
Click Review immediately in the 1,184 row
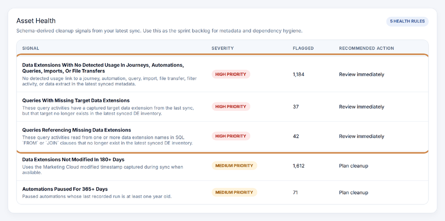362,74
